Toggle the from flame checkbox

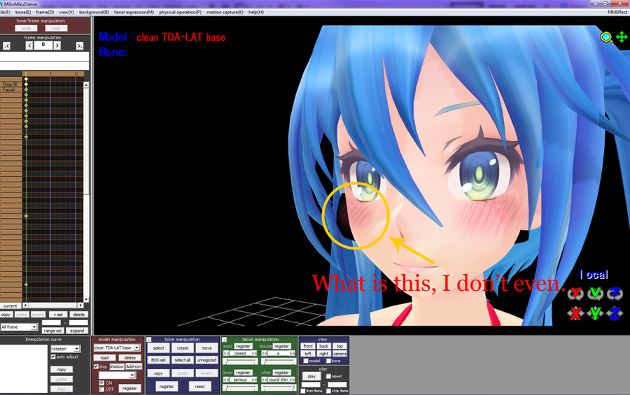click(x=303, y=391)
